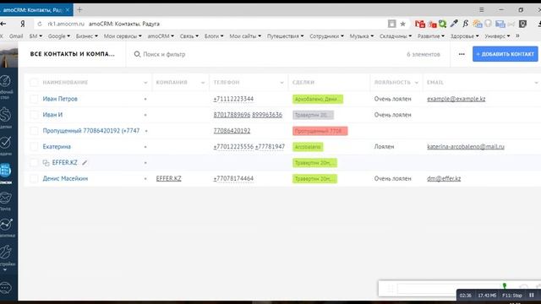Click the Поиск и фильтр search field
Viewport: 541px width, 304px height.
tap(164, 54)
